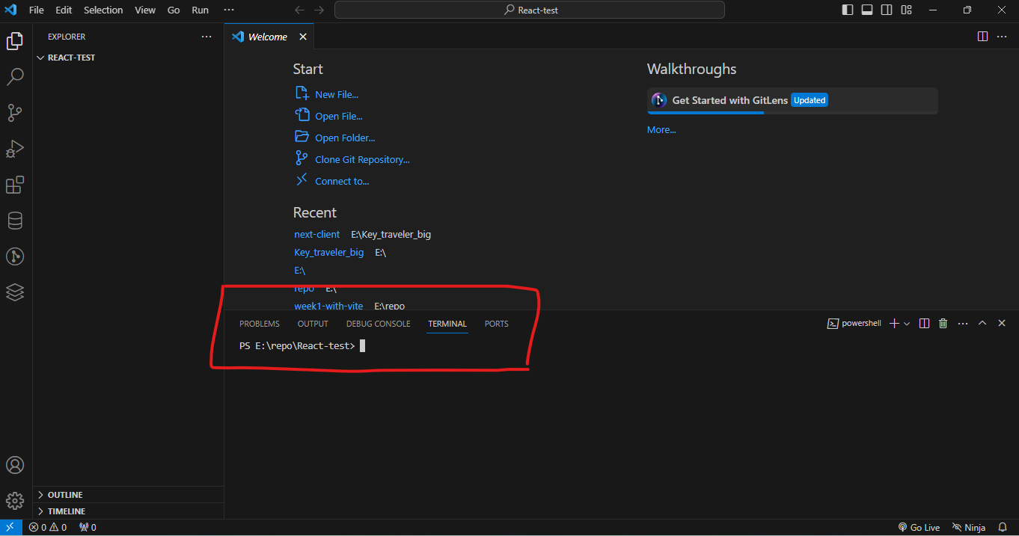
Task: Open terminal panel more actions ellipsis
Action: (x=963, y=323)
